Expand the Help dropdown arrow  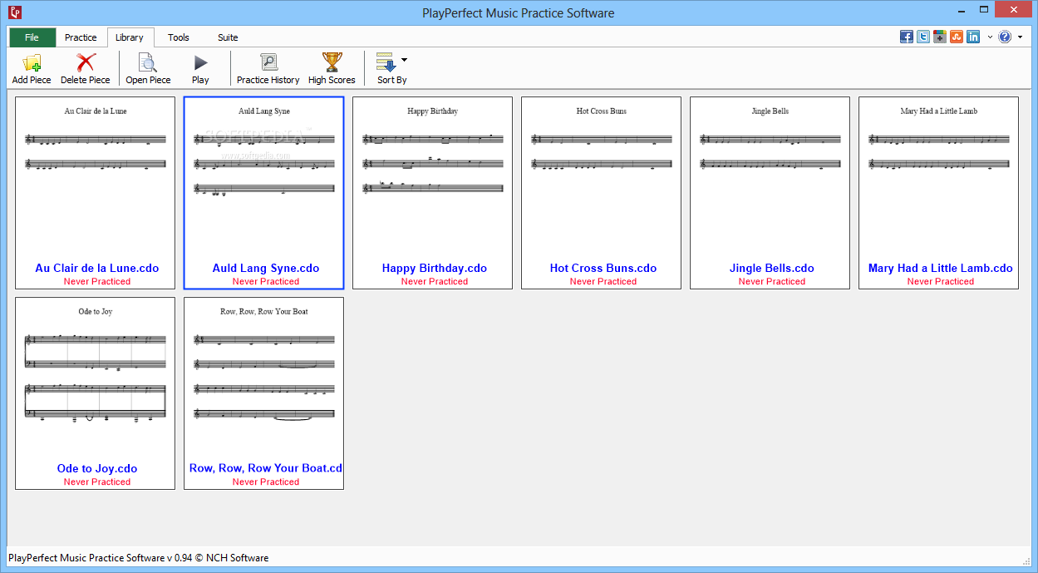point(1019,37)
